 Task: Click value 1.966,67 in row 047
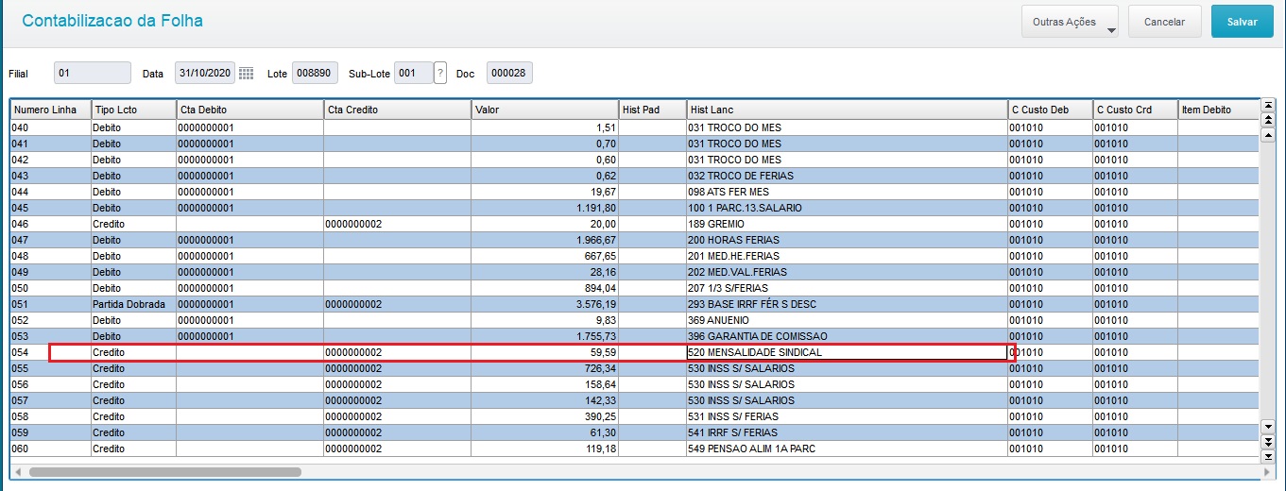[x=545, y=240]
